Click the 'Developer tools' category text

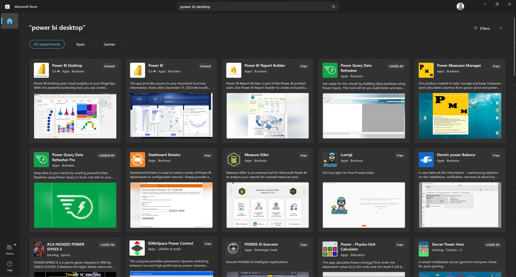(266, 250)
